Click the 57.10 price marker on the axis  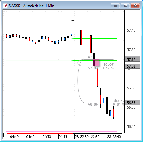pos(132,59)
